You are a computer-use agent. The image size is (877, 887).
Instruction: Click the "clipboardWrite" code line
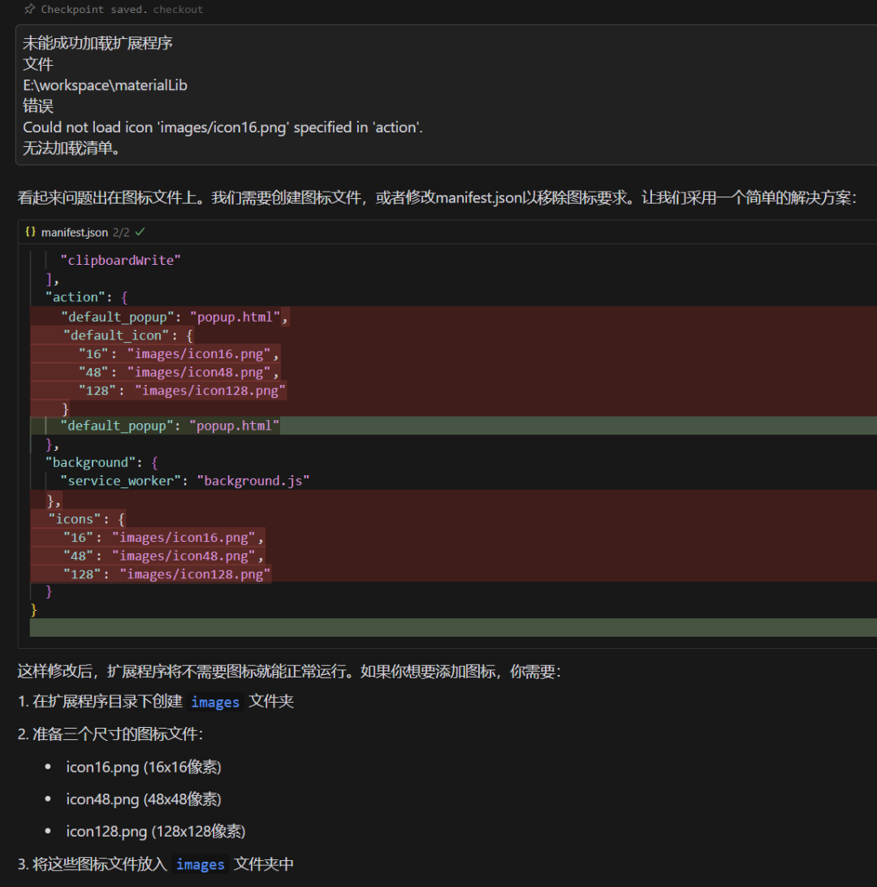click(120, 260)
